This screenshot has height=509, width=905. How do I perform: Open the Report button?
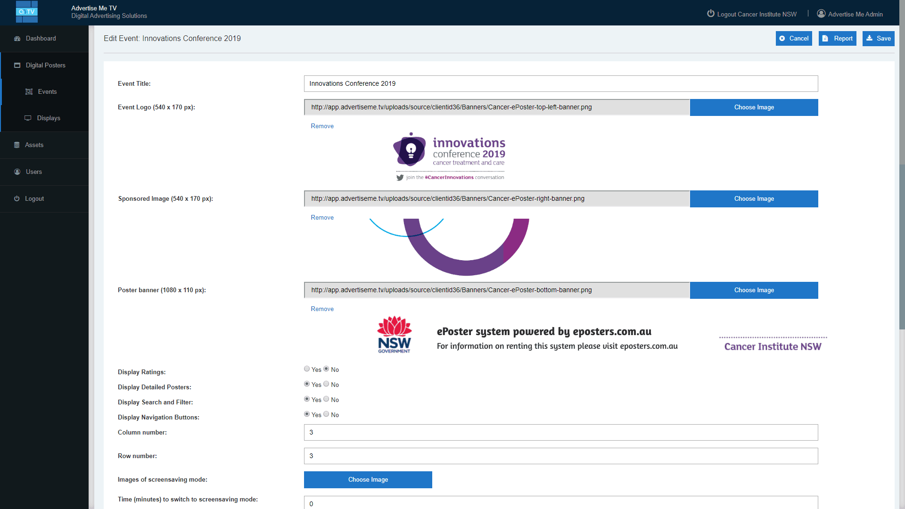click(837, 39)
